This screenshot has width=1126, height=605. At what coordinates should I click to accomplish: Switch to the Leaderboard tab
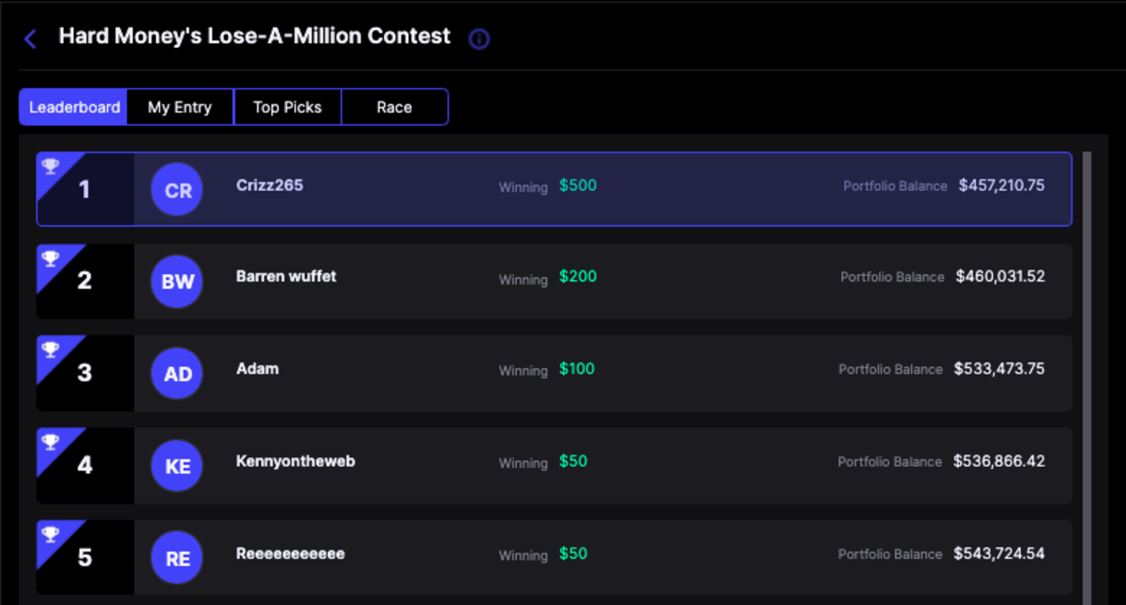click(x=74, y=107)
